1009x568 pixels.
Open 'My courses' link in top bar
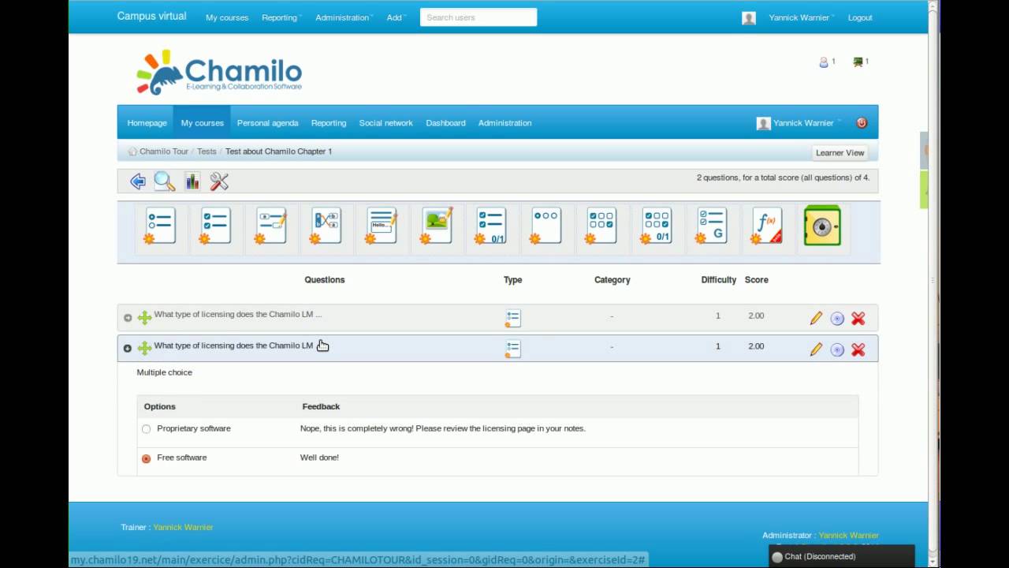pyautogui.click(x=227, y=17)
